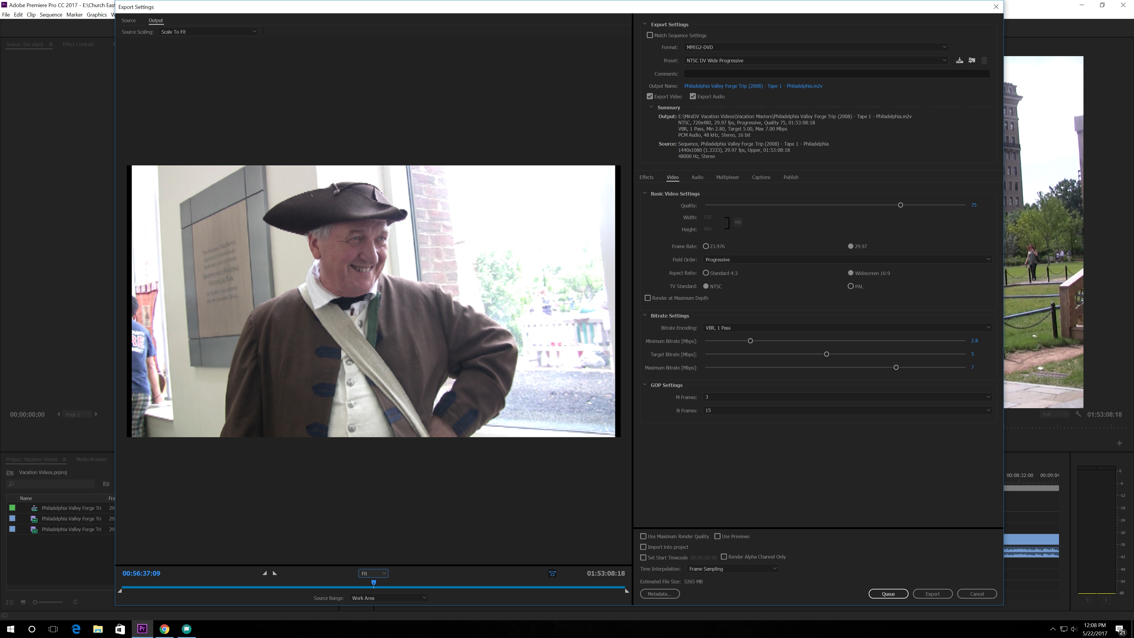Click the Source panel menu icon

(x=50, y=44)
